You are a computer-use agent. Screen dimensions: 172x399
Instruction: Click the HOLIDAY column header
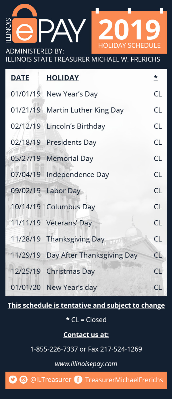click(62, 78)
